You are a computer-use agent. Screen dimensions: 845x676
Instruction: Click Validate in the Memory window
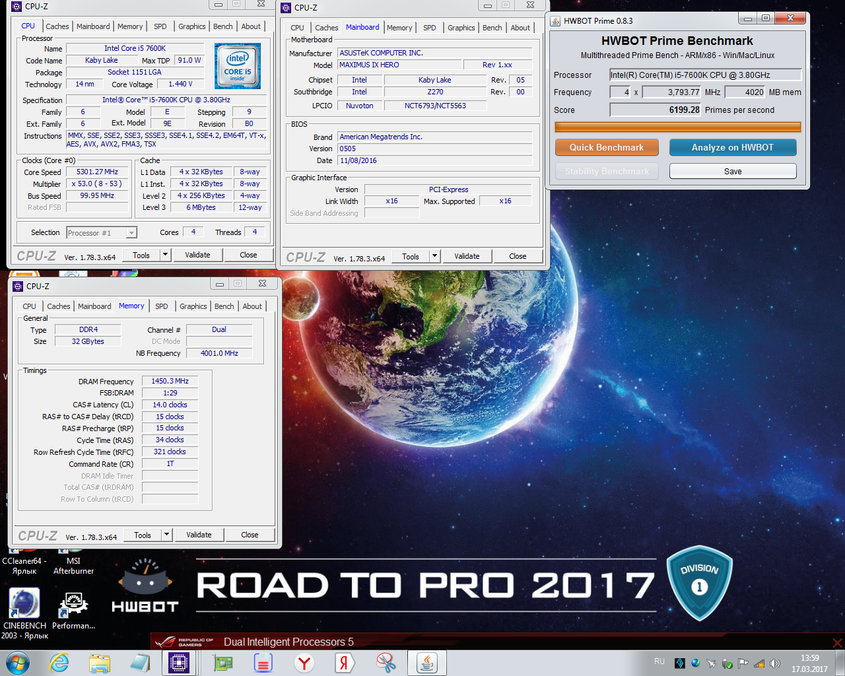pyautogui.click(x=199, y=535)
